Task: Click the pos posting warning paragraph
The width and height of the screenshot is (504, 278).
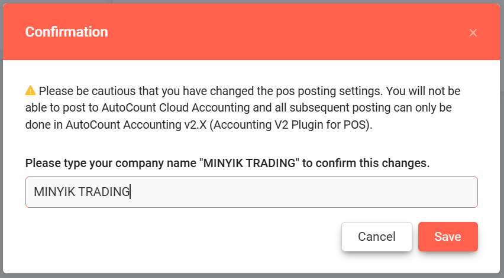Action: (243, 108)
